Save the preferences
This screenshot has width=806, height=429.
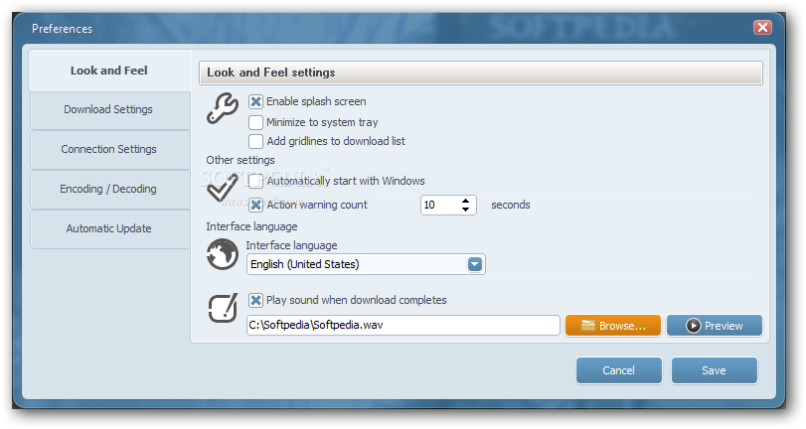click(x=714, y=370)
